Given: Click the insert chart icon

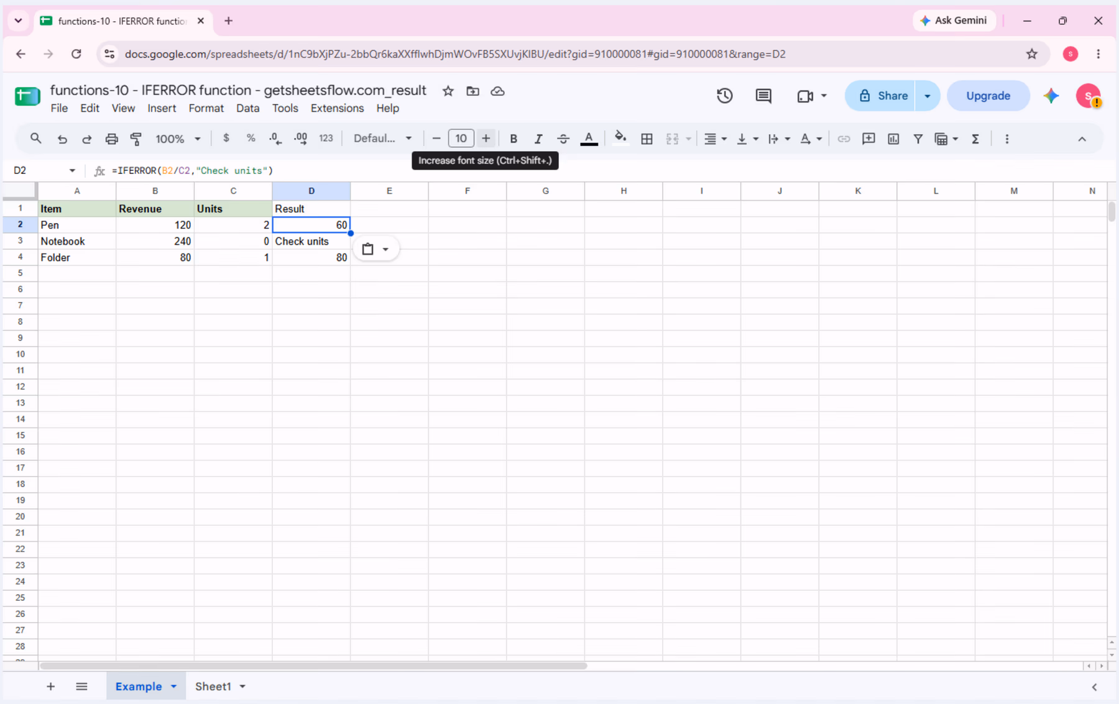Looking at the screenshot, I should point(893,139).
